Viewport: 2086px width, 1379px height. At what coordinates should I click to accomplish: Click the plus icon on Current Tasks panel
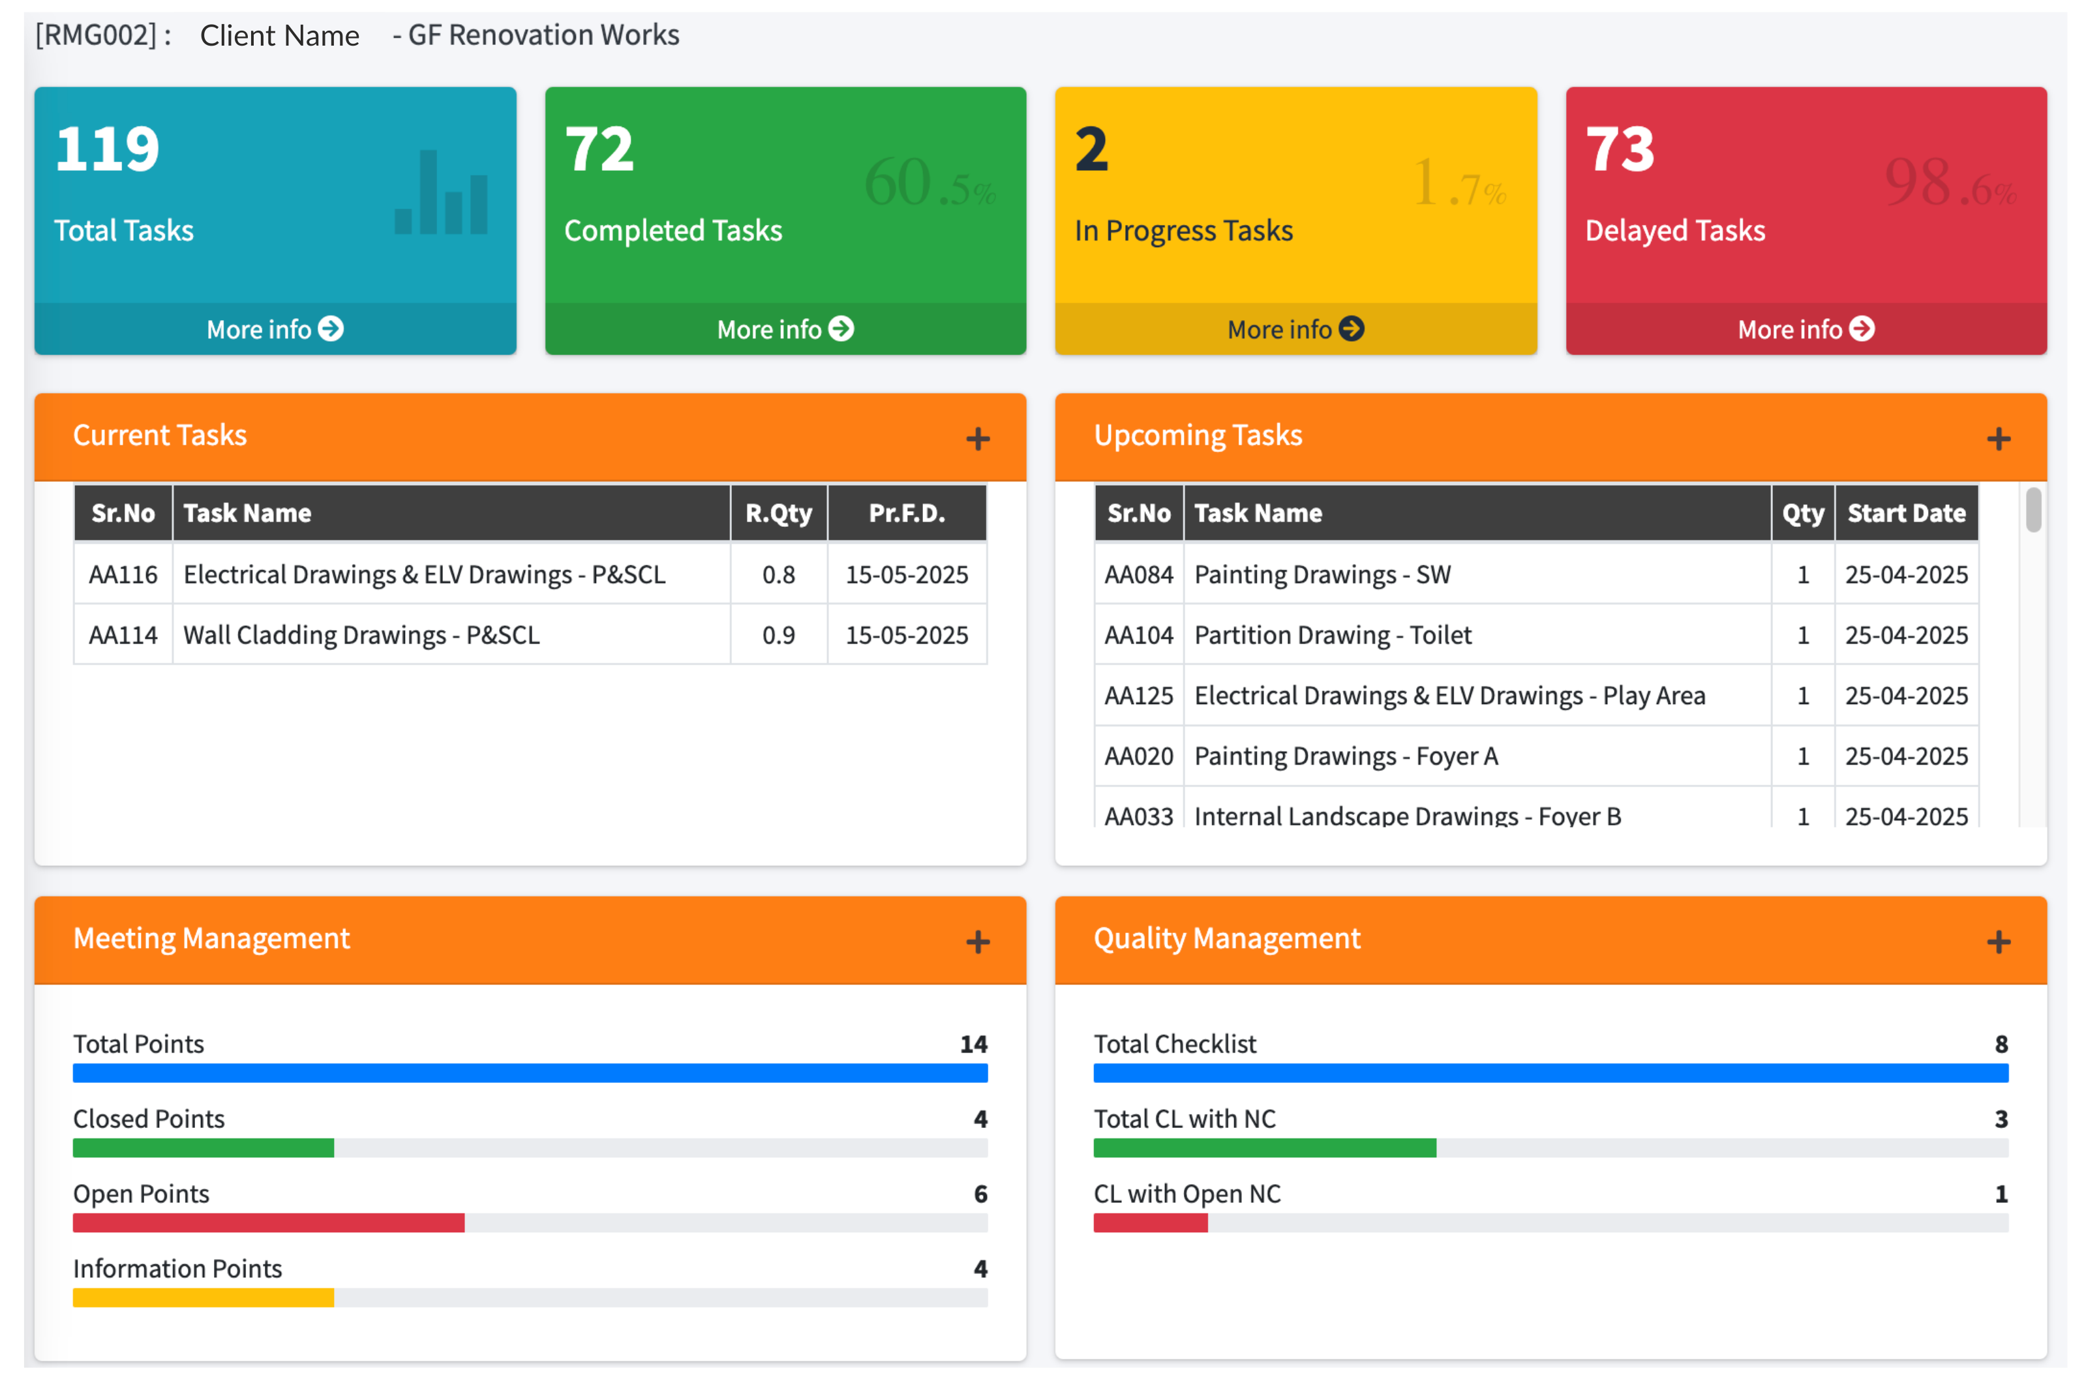pos(978,437)
